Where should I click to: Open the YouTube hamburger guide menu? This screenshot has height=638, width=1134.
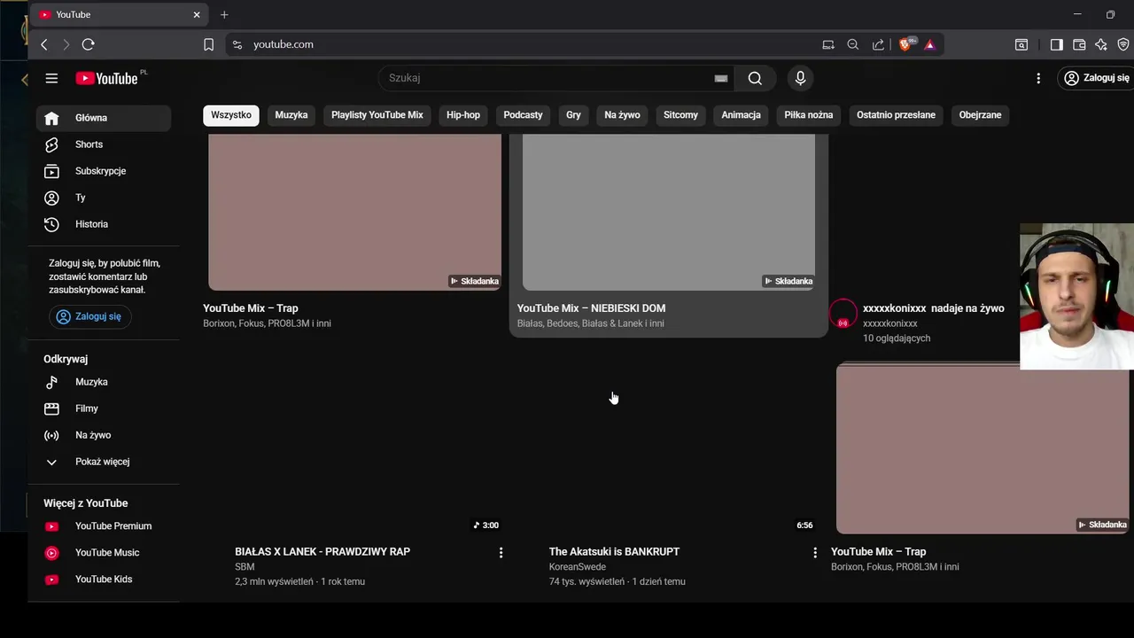[51, 78]
